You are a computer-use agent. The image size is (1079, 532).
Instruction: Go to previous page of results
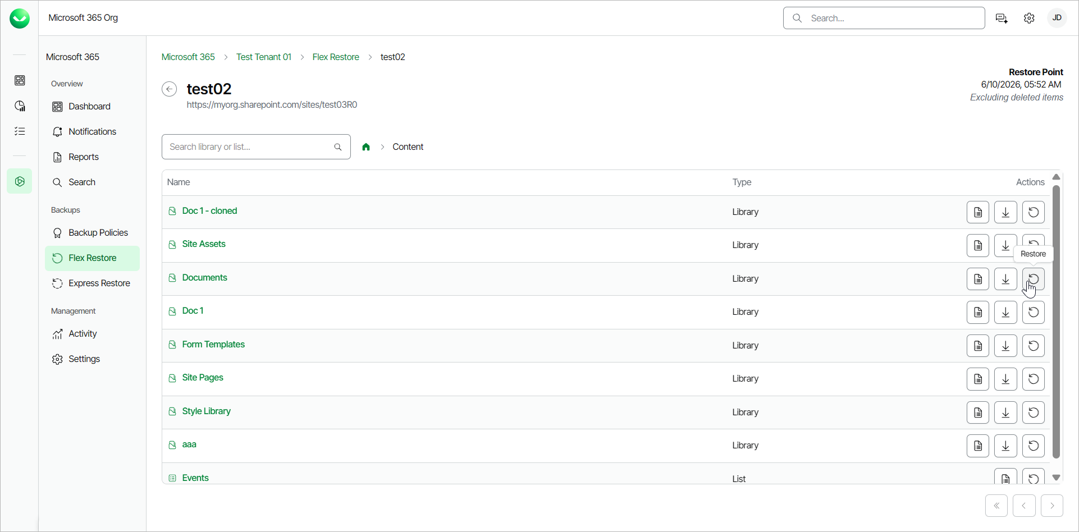point(1024,506)
